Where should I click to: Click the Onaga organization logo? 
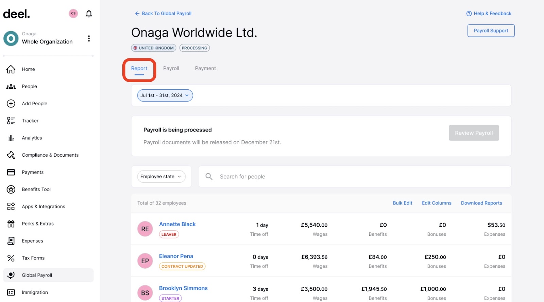coord(11,38)
